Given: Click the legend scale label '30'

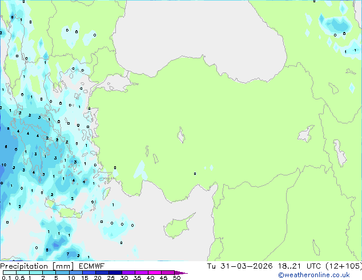Looking at the screenshot, I should tap(124, 278).
